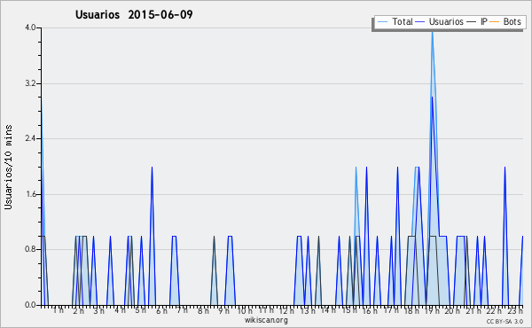Click the CC BY-SA 3.0 license text
This screenshot has height=328, width=532.
505,321
